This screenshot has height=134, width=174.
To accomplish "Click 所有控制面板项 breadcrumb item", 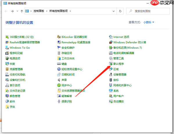I will (59, 11).
